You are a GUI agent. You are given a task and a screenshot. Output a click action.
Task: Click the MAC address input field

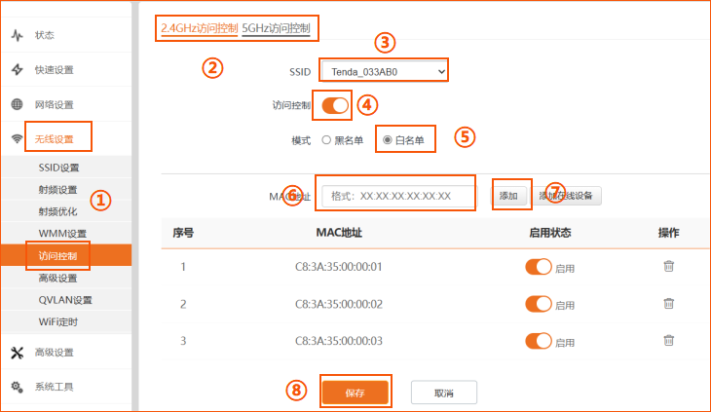pos(395,196)
